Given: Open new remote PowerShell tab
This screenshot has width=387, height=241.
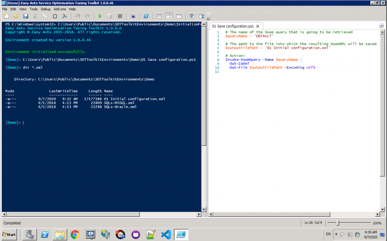Looking at the screenshot, I should point(133,16).
